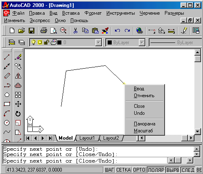Open the Формат menu
The width and height of the screenshot is (203, 174).
[93, 13]
